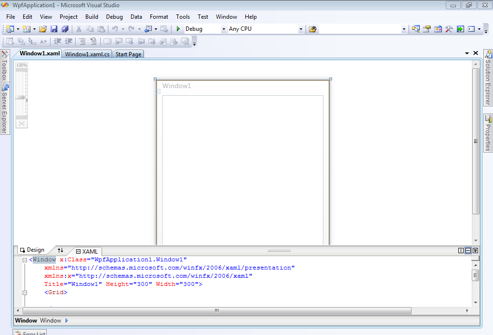The height and width of the screenshot is (335, 493).
Task: Open the Find combo box dropdown arrow
Action: pyautogui.click(x=404, y=29)
